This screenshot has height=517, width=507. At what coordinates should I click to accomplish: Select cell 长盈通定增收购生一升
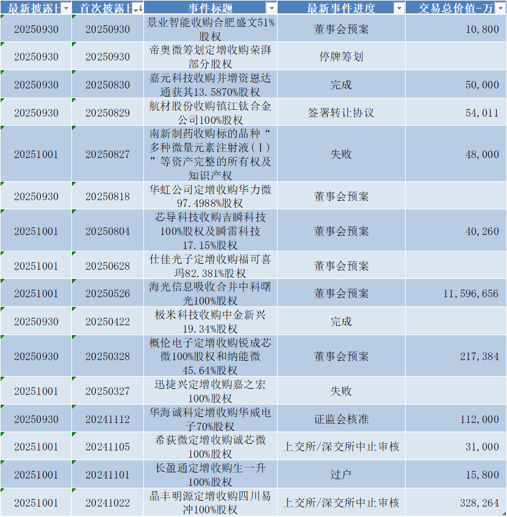point(210,474)
